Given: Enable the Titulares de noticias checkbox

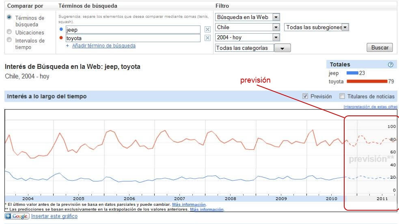Looking at the screenshot, I should [342, 96].
